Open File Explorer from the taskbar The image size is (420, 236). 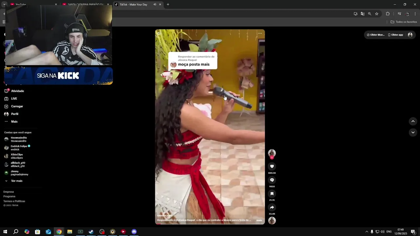pyautogui.click(x=70, y=232)
